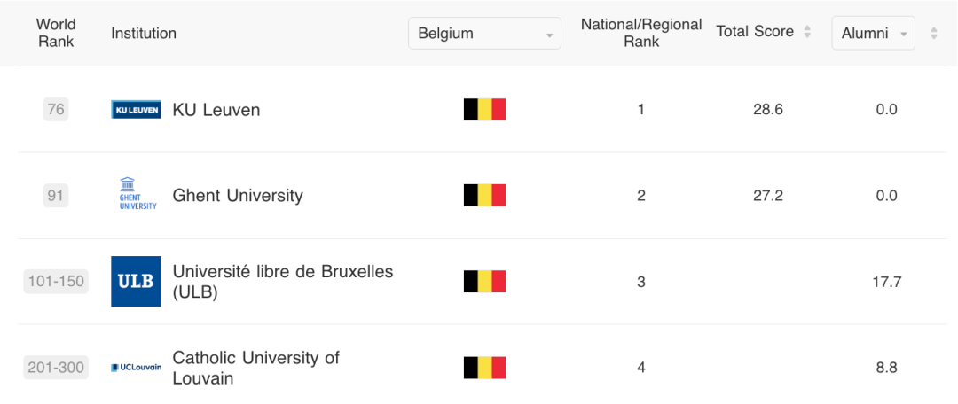Open the Alumni indicator dropdown
This screenshot has width=958, height=404.
coord(873,34)
